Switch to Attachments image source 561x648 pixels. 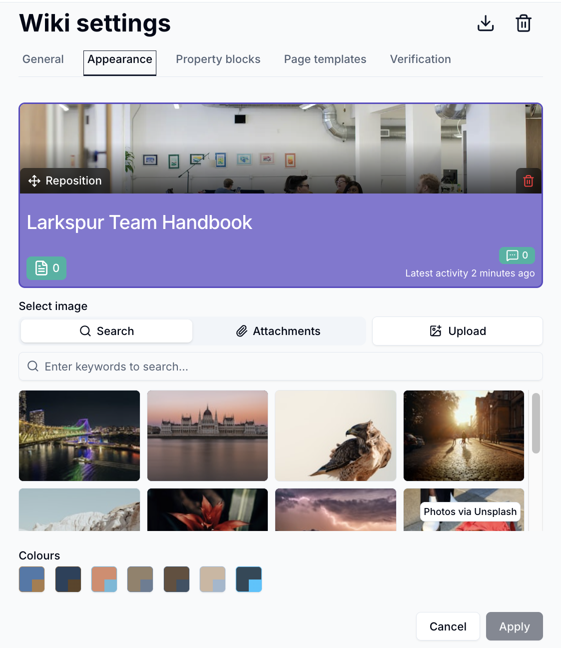[x=278, y=331]
